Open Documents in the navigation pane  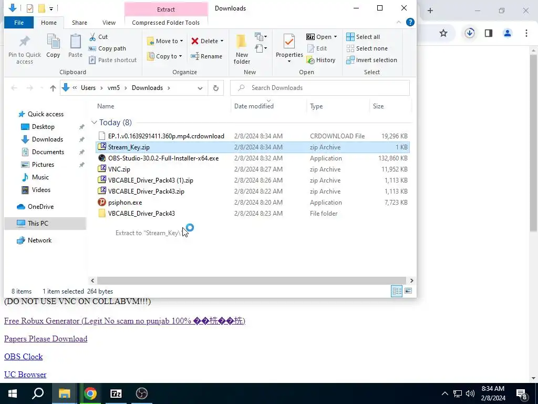pyautogui.click(x=48, y=152)
